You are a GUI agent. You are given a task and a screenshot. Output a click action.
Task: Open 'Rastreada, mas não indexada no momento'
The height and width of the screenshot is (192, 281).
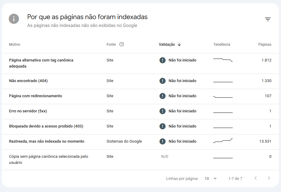pyautogui.click(x=47, y=141)
